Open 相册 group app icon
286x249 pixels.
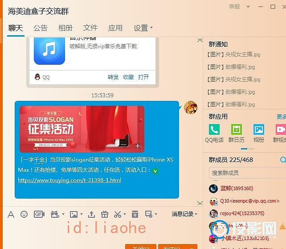tap(259, 129)
